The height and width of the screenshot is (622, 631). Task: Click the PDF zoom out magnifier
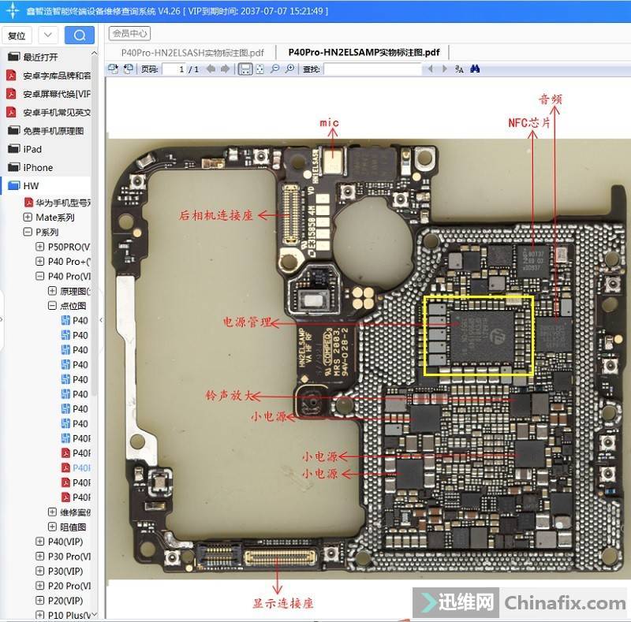click(275, 69)
